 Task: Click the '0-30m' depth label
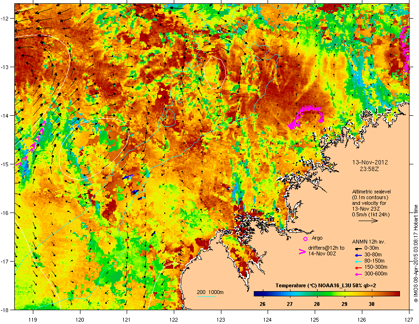pyautogui.click(x=371, y=248)
